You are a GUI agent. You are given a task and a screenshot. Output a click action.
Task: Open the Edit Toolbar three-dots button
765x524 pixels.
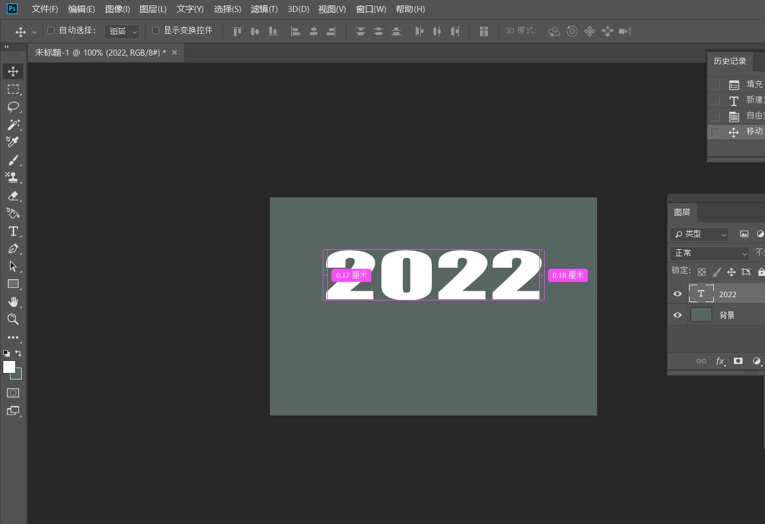point(13,338)
